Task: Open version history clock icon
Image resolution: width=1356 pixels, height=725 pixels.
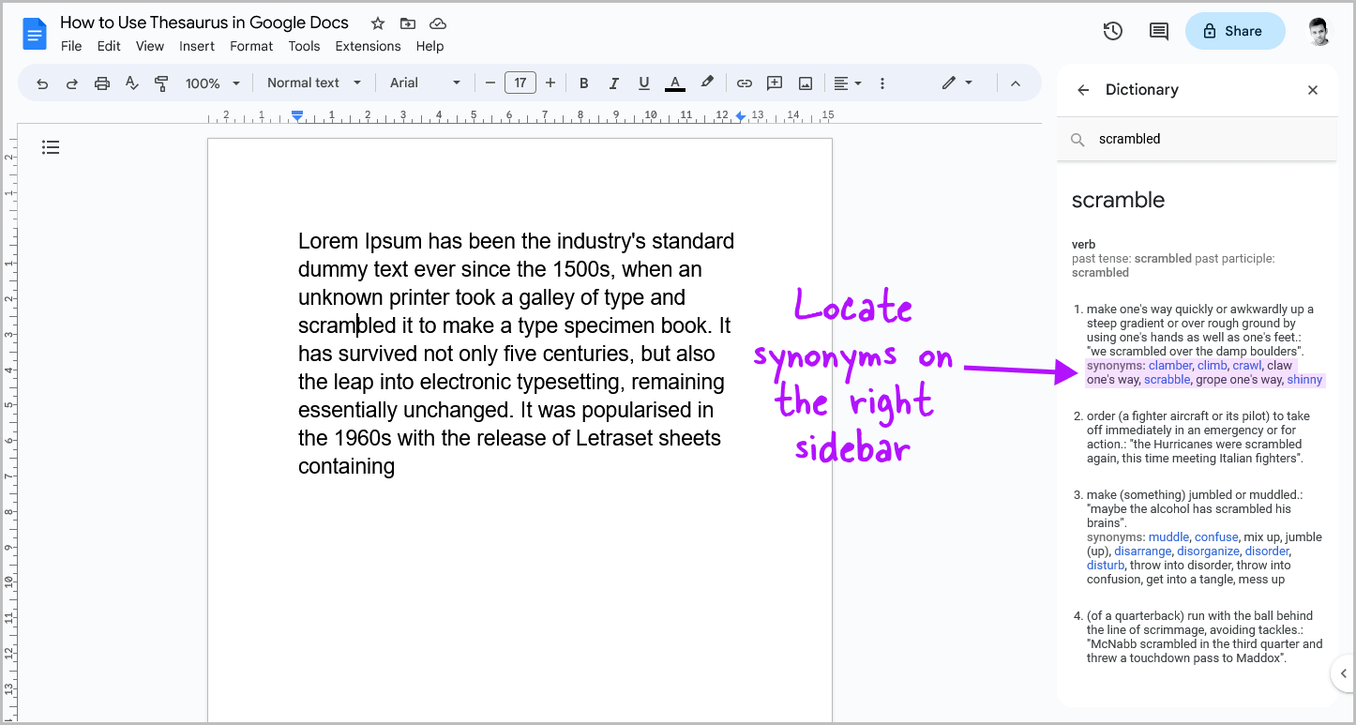Action: click(x=1112, y=31)
